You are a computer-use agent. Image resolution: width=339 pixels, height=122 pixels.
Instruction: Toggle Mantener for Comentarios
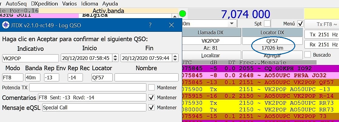click(x=151, y=97)
